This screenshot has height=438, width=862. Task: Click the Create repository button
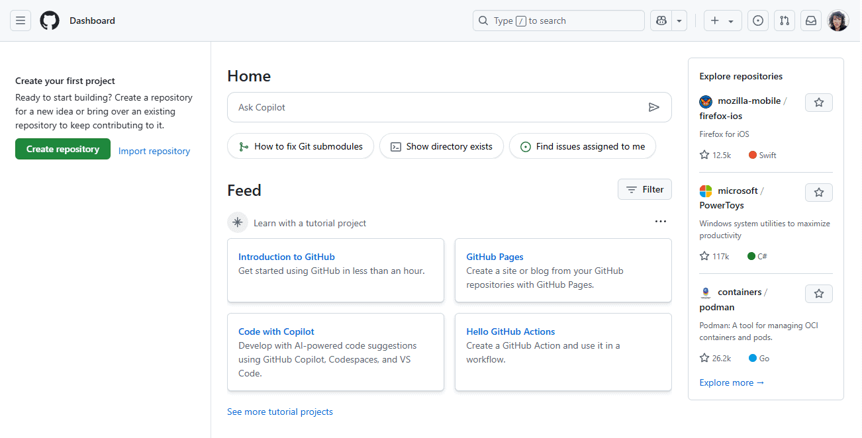click(x=62, y=149)
